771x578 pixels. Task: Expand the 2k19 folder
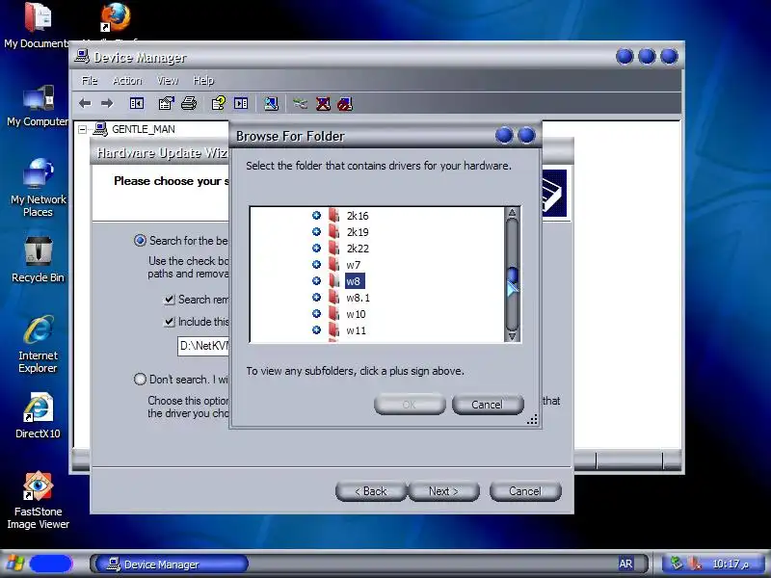316,231
